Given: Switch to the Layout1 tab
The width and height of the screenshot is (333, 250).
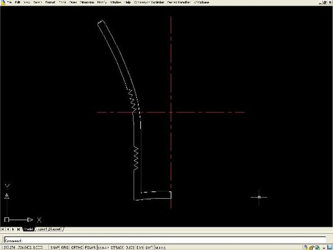Looking at the screenshot, I should (x=42, y=229).
